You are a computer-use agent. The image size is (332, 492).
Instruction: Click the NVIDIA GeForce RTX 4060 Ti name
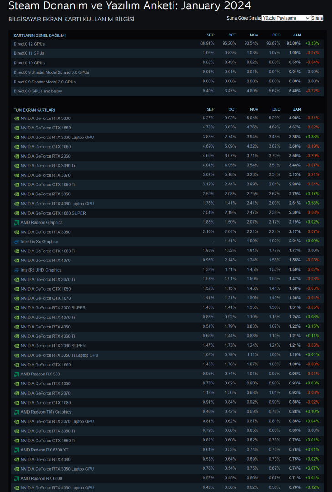(x=48, y=336)
